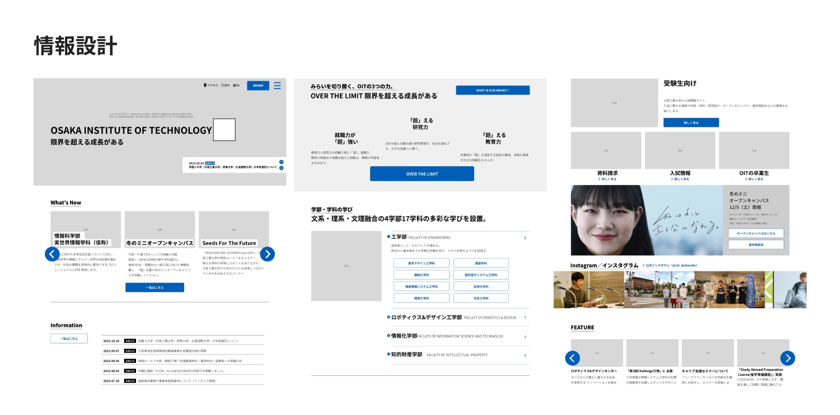Open the 2023.09.07 information entry
The image size is (840, 415).
[183, 351]
